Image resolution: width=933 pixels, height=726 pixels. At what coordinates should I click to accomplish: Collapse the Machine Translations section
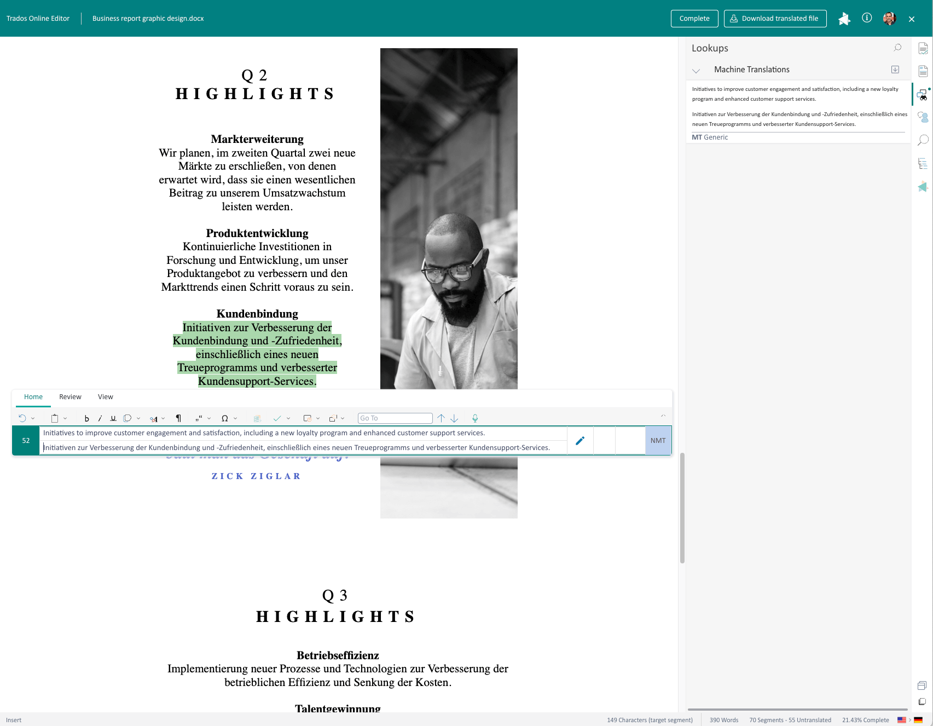coord(696,70)
